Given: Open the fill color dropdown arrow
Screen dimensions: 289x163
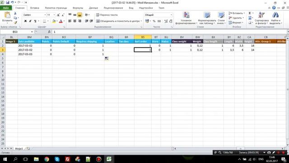Looking at the screenshot, I should tap(57, 21).
